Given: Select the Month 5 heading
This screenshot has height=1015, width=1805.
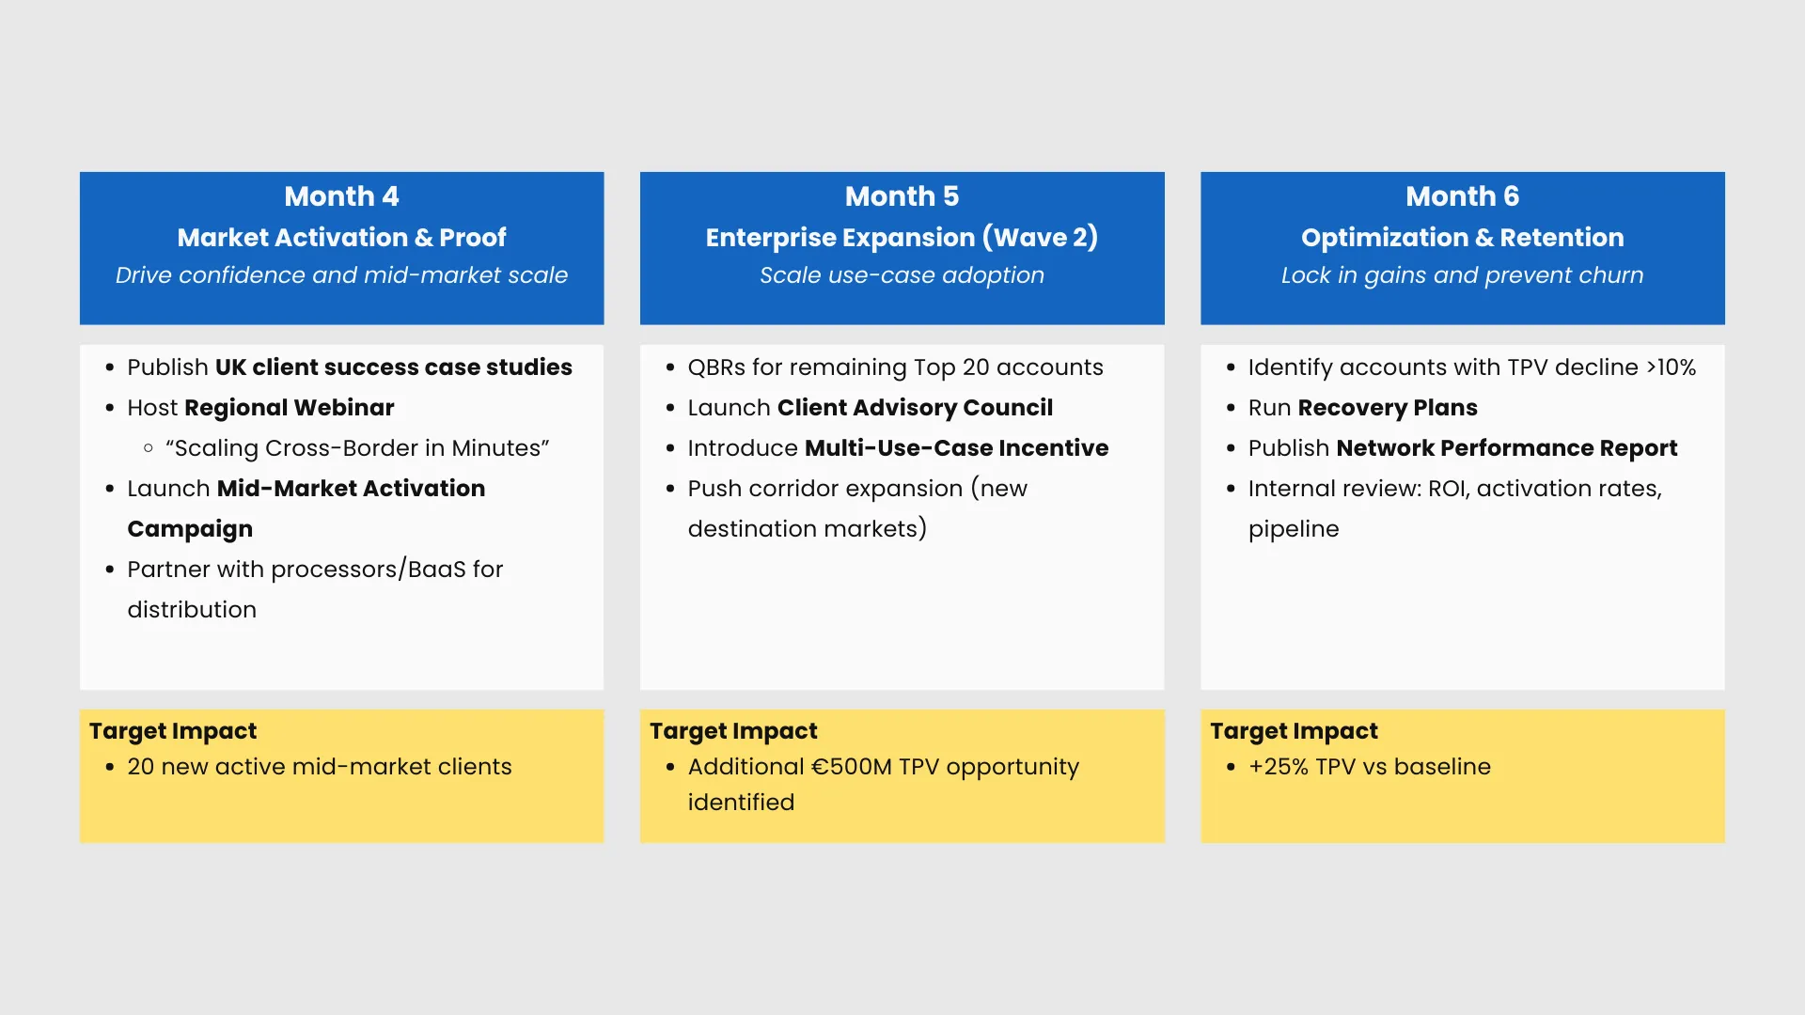Looking at the screenshot, I should [902, 196].
